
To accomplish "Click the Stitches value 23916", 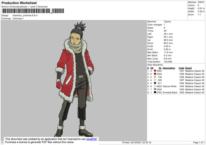I will pyautogui.click(x=201, y=2).
